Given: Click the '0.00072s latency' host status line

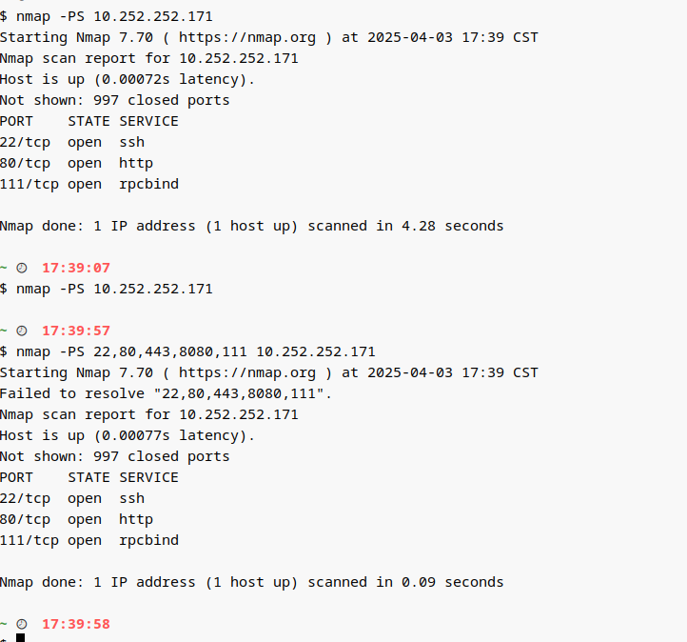Looking at the screenshot, I should (128, 79).
